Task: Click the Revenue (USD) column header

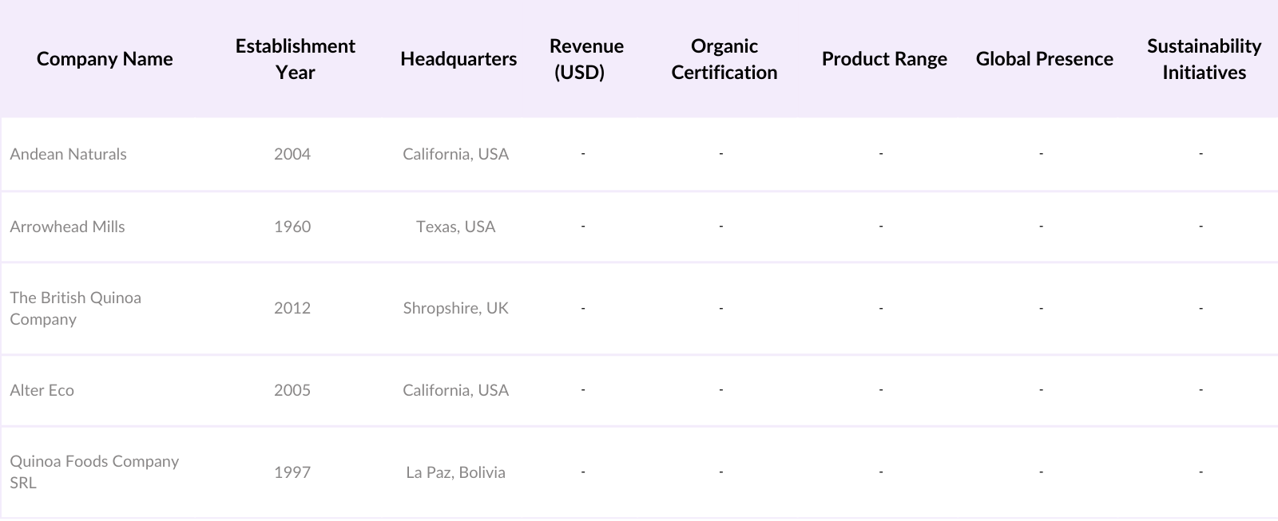Action: point(586,59)
